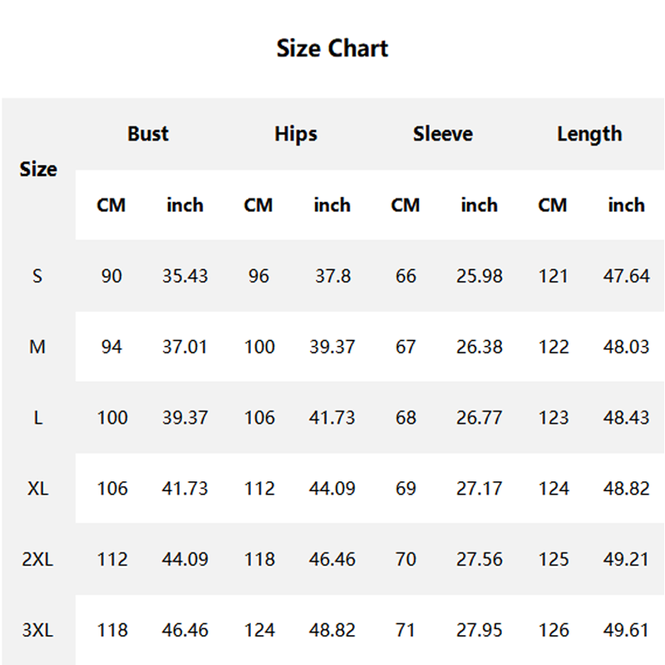Click the Size header cell
The image size is (665, 665).
click(x=38, y=170)
